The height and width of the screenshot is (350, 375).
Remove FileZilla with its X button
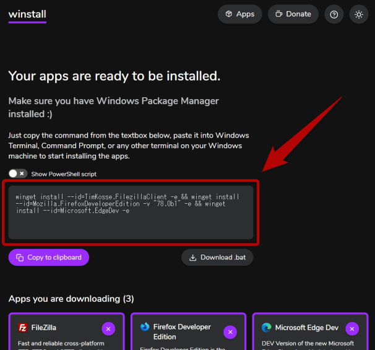[108, 329]
